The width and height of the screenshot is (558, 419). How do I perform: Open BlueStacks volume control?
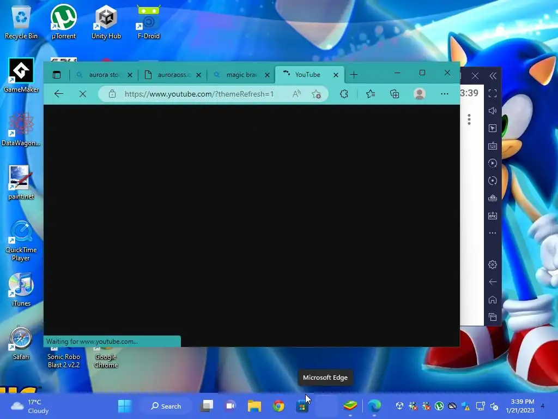493,111
